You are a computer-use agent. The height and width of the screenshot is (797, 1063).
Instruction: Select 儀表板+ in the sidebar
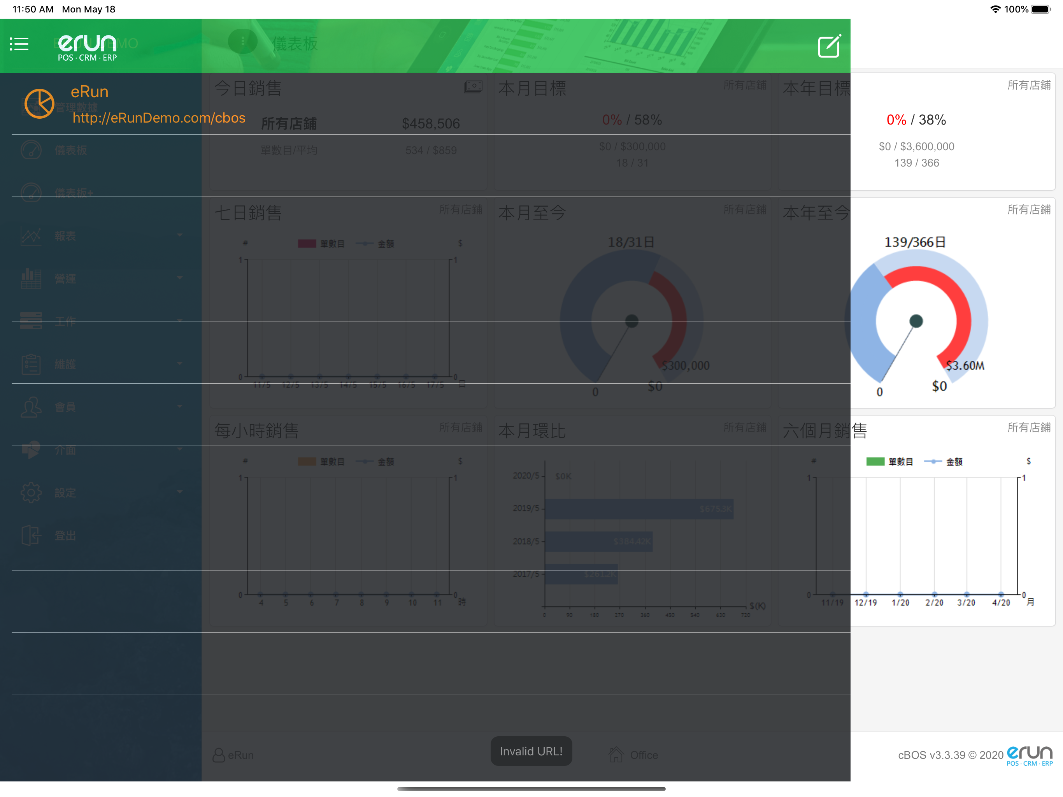(74, 193)
